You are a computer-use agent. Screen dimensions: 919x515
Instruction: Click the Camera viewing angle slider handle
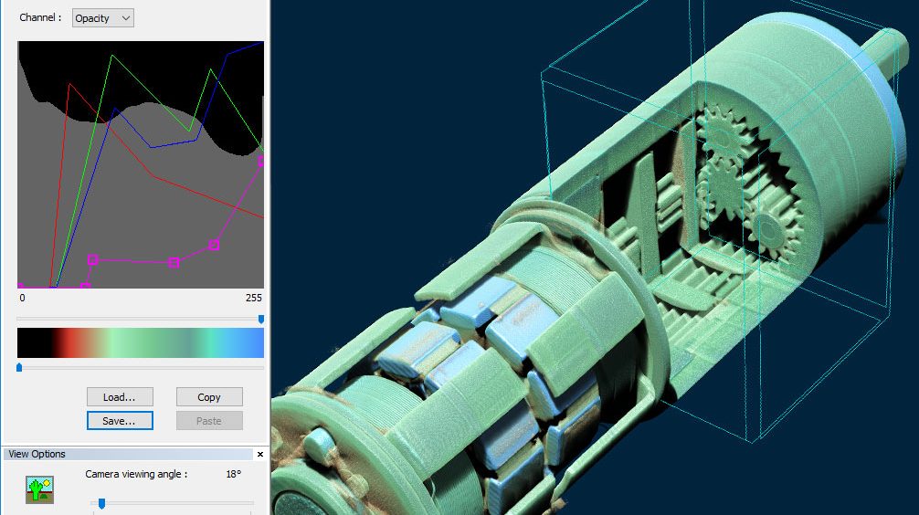(x=101, y=503)
